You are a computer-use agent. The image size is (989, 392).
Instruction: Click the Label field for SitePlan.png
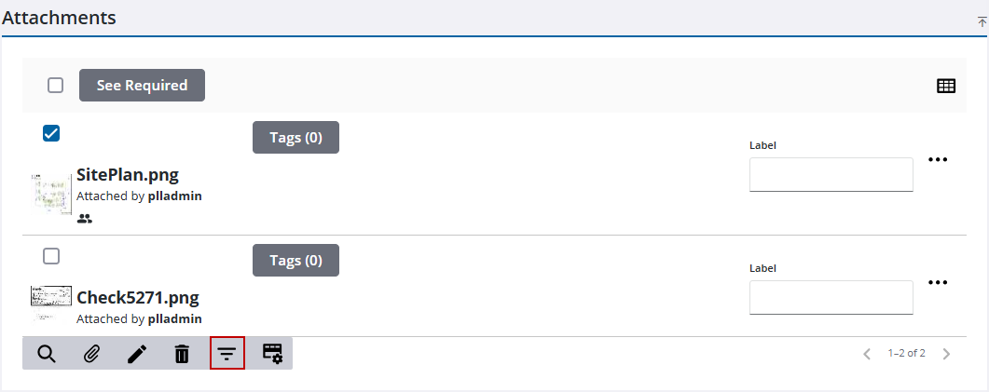click(831, 175)
